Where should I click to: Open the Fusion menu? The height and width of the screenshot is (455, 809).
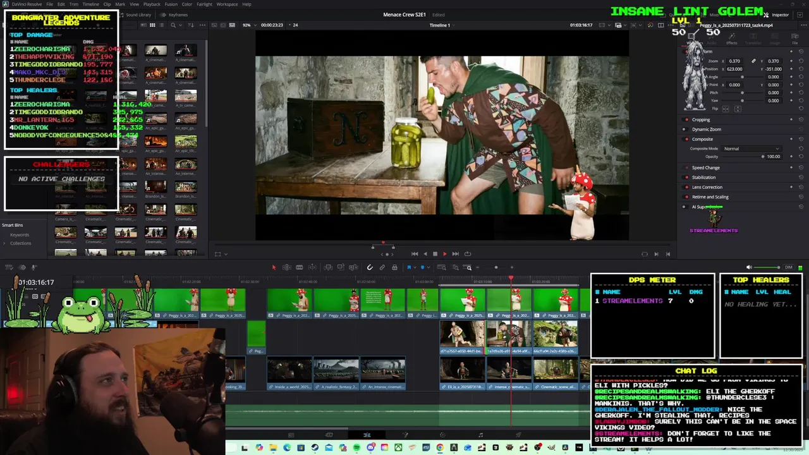[171, 4]
